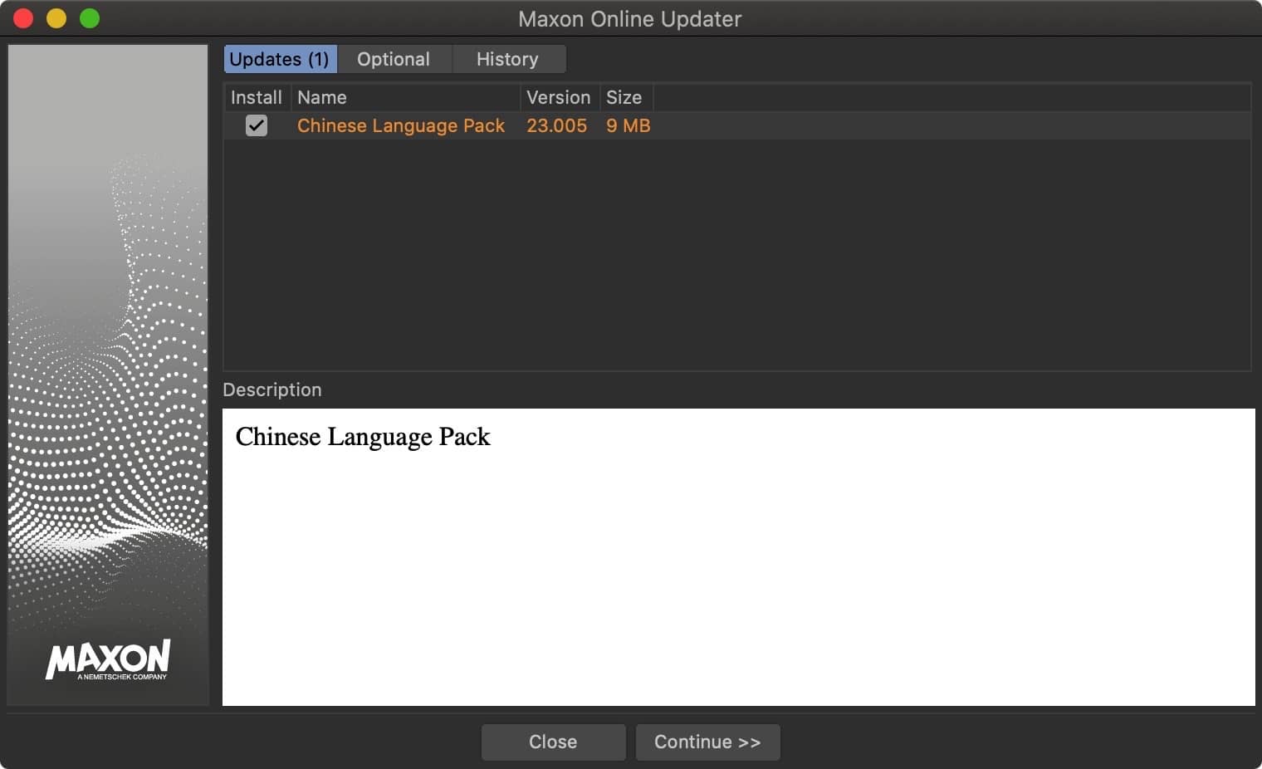Sort by the Version column header
Image resolution: width=1262 pixels, height=769 pixels.
560,97
